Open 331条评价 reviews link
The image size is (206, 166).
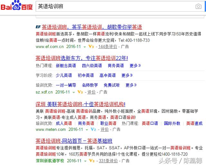[x=108, y=161]
